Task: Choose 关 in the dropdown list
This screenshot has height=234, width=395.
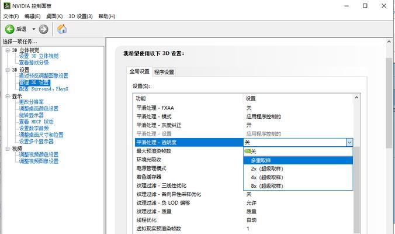Action: 298,152
